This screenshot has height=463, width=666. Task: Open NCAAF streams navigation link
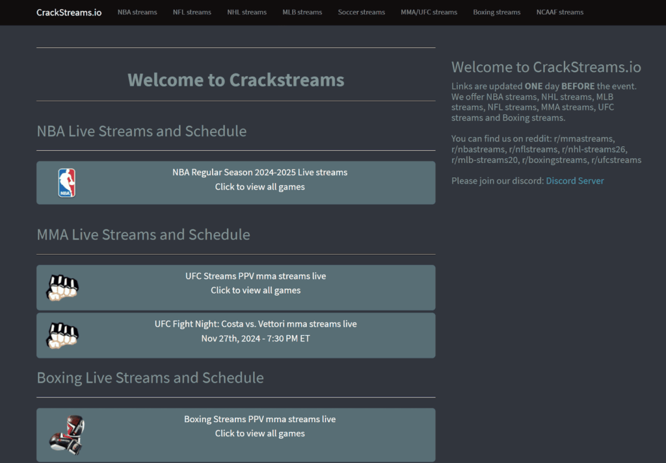click(560, 12)
